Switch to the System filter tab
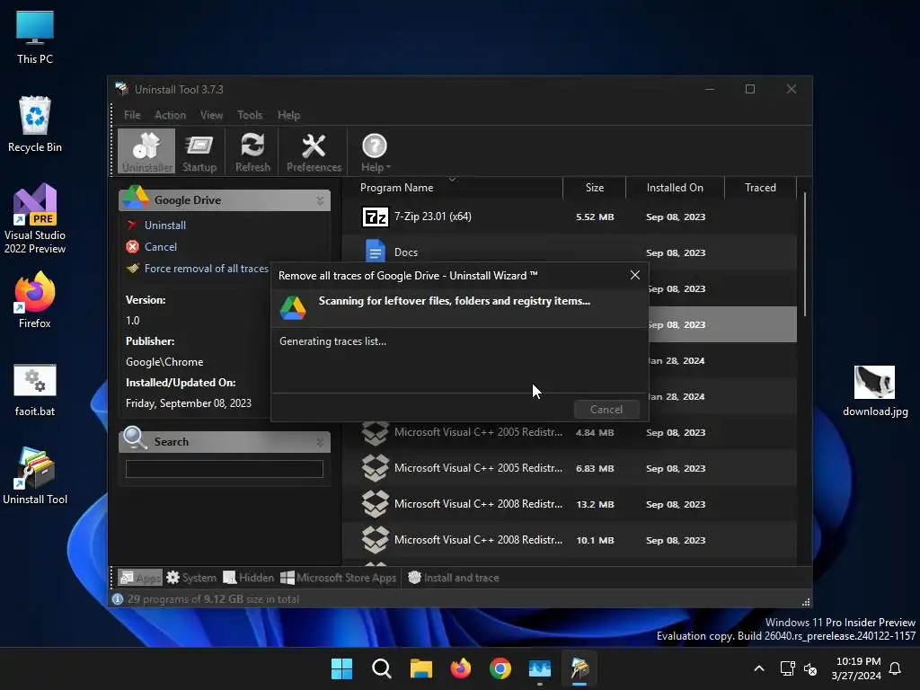The image size is (920, 690). point(191,578)
